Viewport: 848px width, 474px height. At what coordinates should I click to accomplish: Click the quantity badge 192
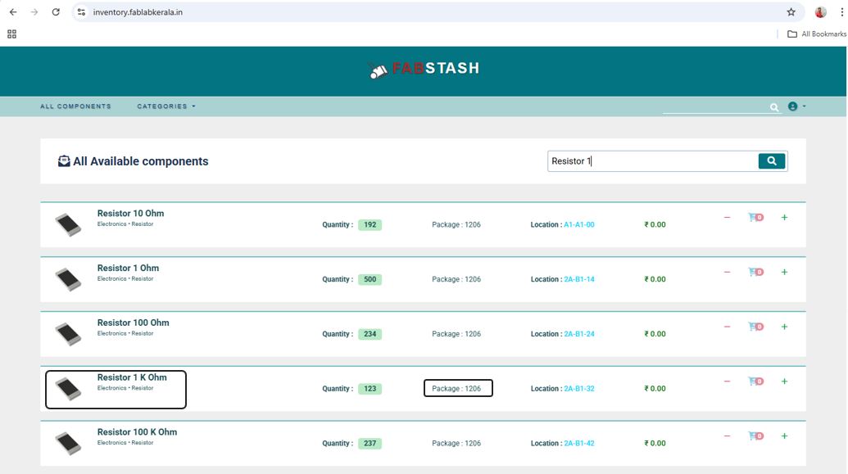(x=370, y=225)
